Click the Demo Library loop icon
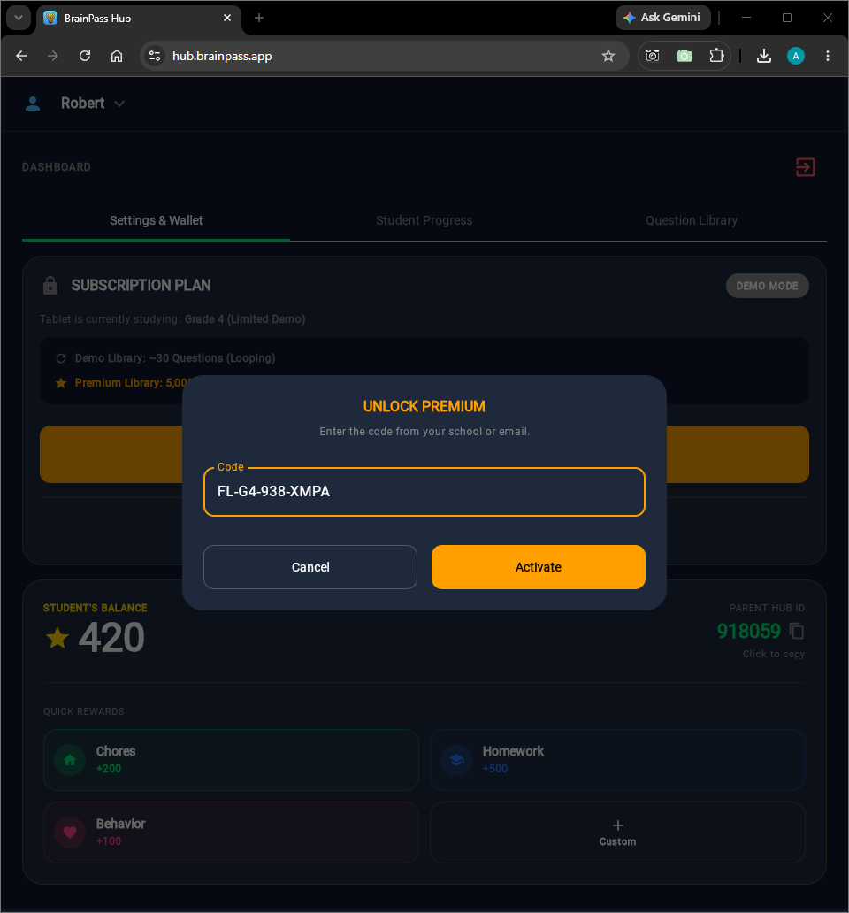The width and height of the screenshot is (849, 913). 60,358
